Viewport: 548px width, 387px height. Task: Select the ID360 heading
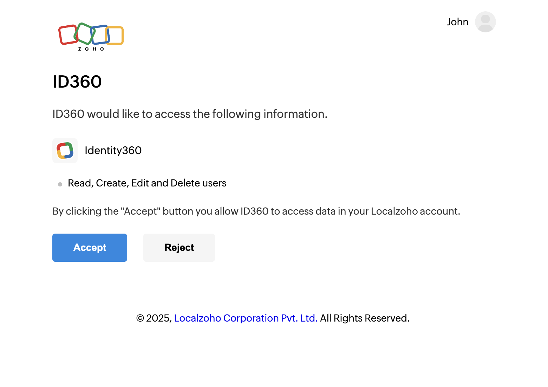click(x=77, y=82)
